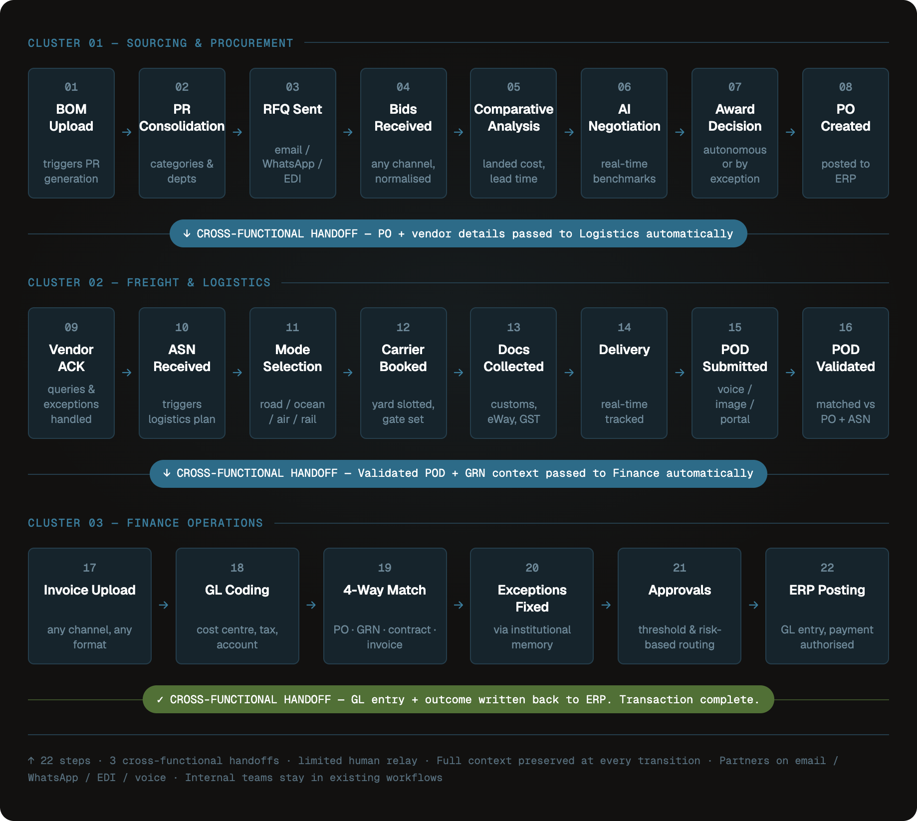
Task: Open the AI Negotiation step card
Action: [x=624, y=133]
